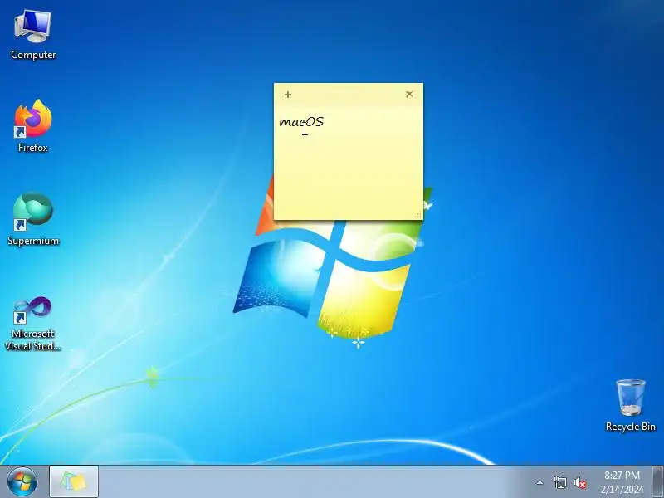
Task: Click Sticky Notes taskbar button
Action: pyautogui.click(x=74, y=481)
